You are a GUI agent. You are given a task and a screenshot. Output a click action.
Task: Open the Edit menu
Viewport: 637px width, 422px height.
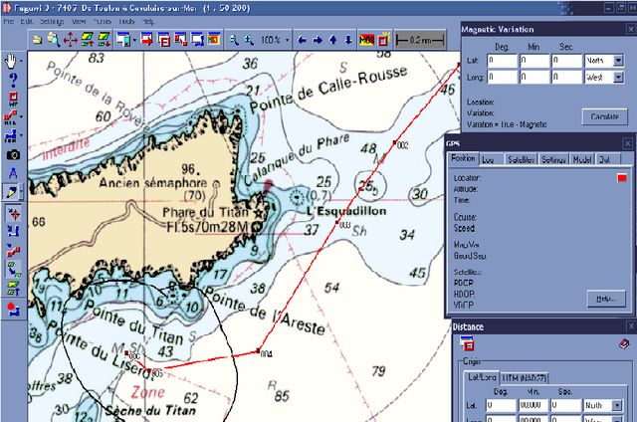[27, 21]
